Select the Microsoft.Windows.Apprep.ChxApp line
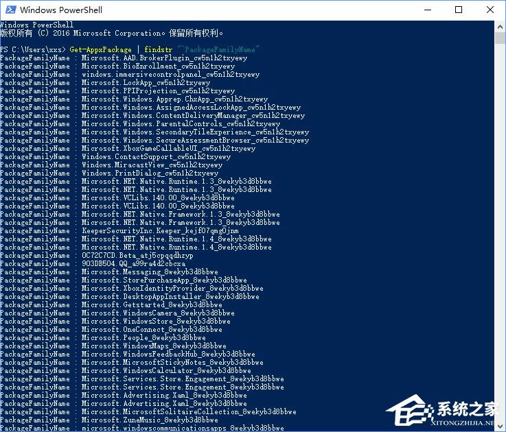506x432 pixels. (x=134, y=99)
